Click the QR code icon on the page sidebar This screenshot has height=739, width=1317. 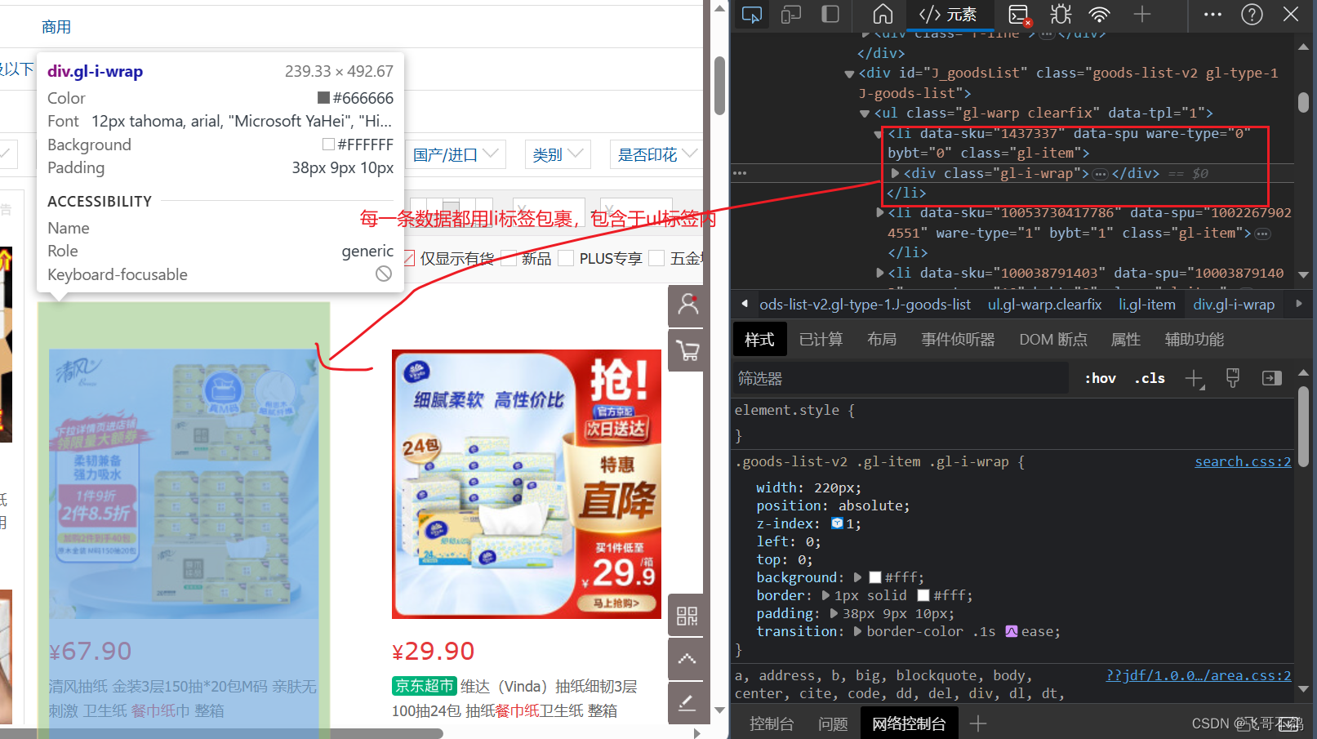click(x=687, y=616)
